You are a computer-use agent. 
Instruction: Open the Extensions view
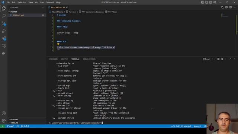(x=4, y=38)
